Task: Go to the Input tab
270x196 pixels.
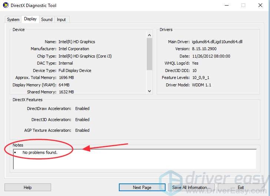Action: point(61,20)
